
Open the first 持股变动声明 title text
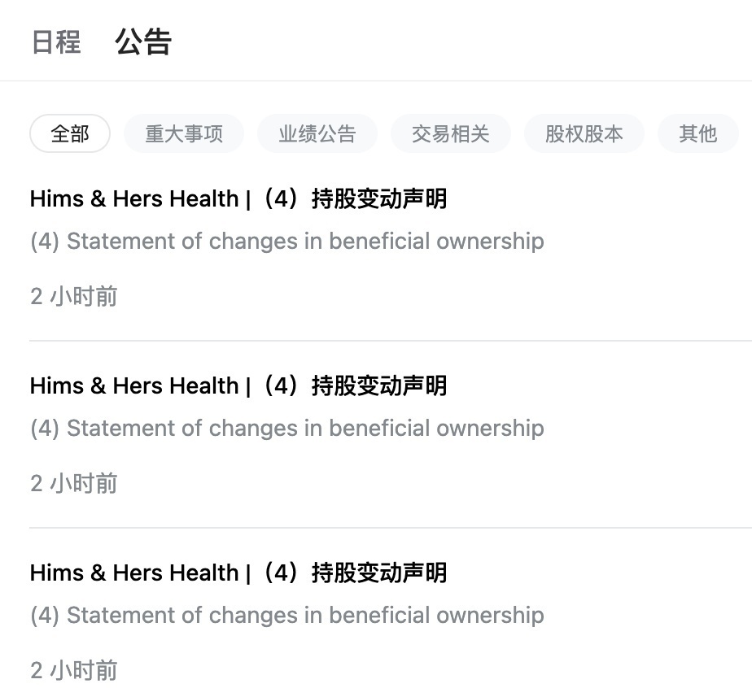click(379, 198)
